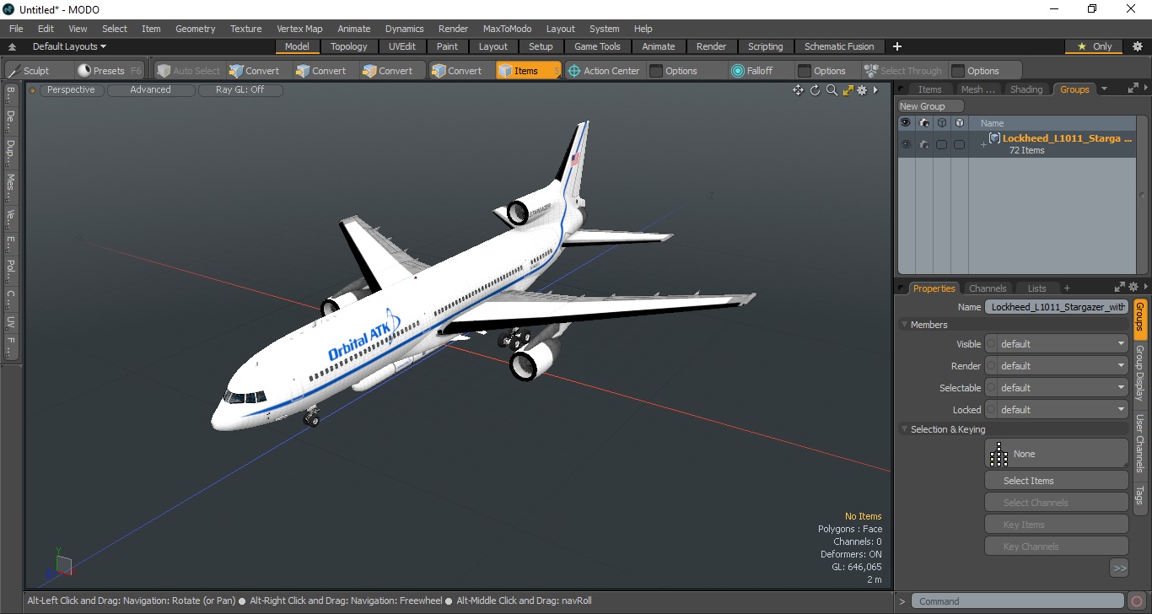Toggle render state of Lockheed_L1011 group

[924, 145]
